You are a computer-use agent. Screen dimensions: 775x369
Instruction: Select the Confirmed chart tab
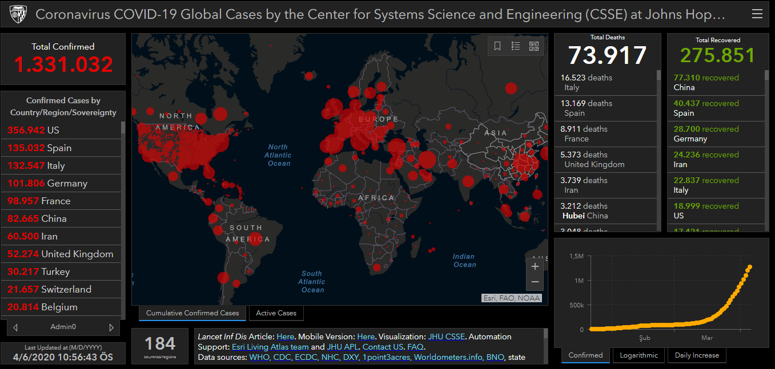tap(585, 355)
